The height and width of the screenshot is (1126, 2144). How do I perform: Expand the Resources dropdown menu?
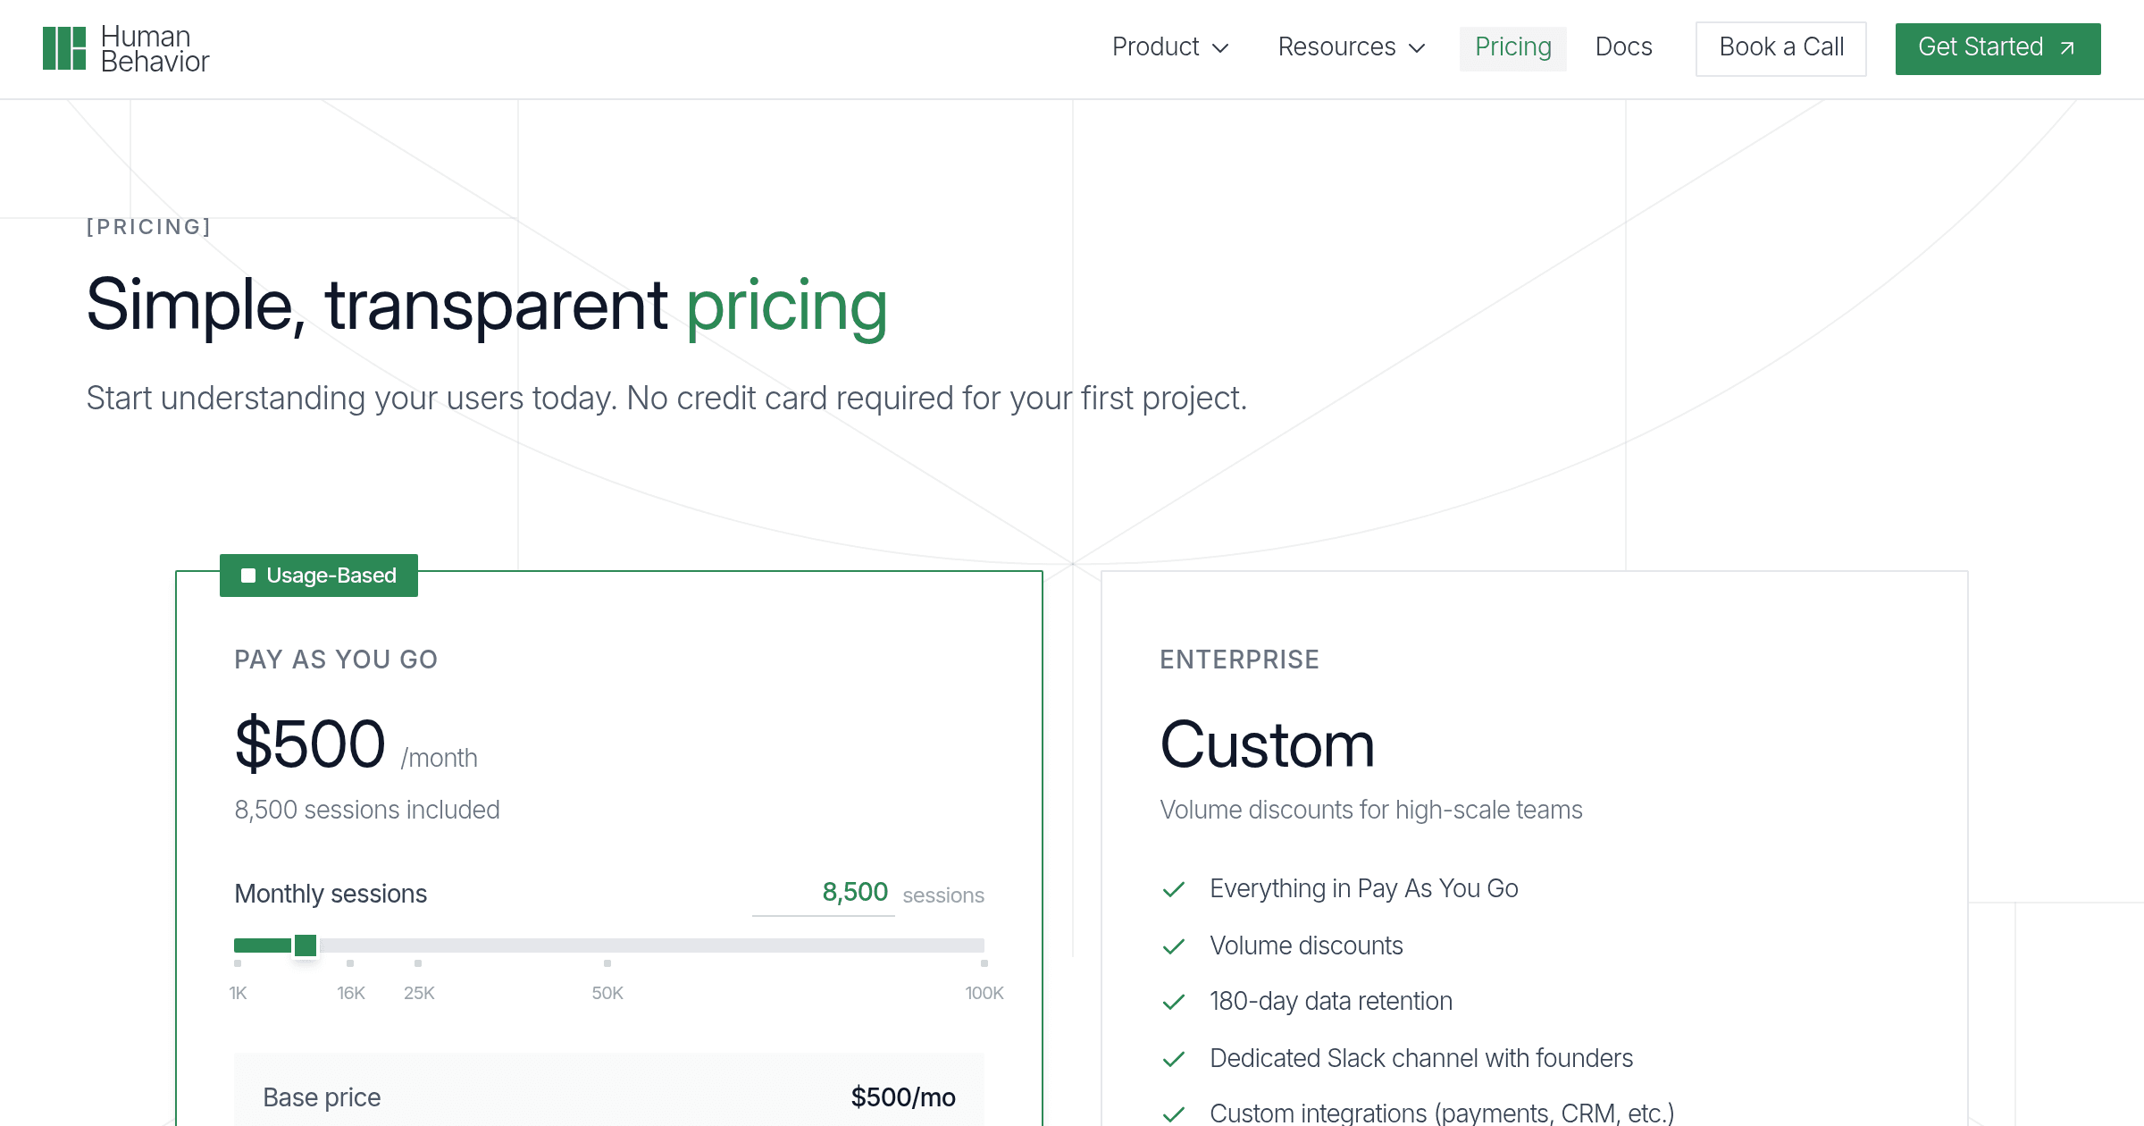1352,47
